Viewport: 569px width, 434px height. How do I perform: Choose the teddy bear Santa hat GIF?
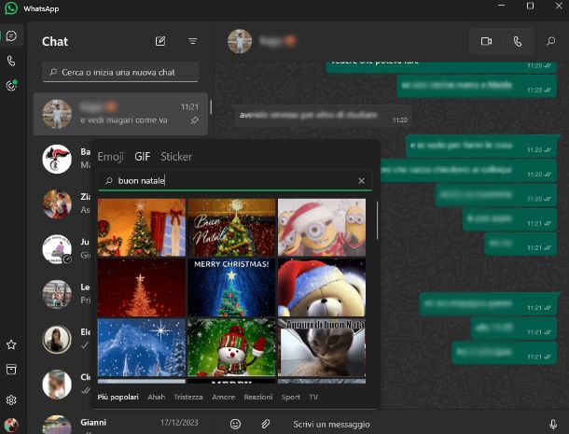(x=322, y=287)
